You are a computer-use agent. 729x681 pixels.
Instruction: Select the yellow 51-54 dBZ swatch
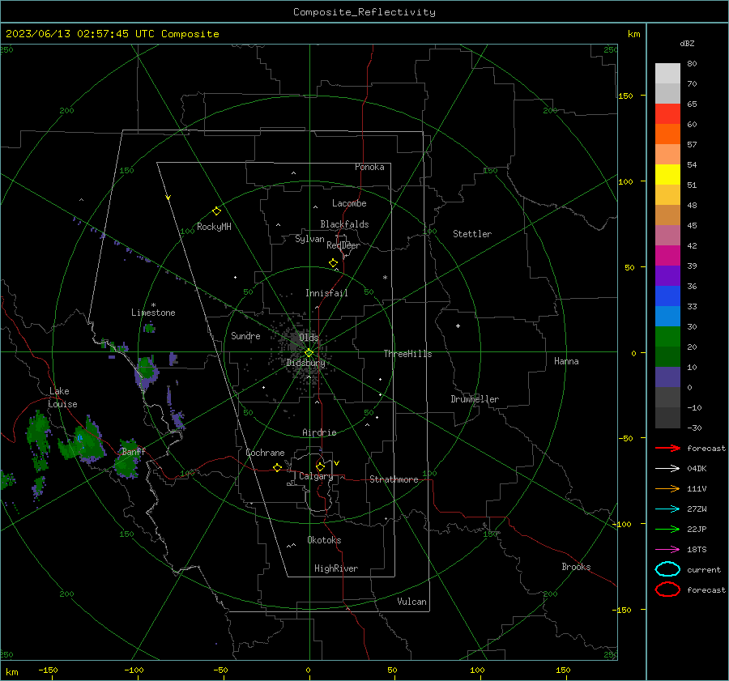click(x=667, y=175)
